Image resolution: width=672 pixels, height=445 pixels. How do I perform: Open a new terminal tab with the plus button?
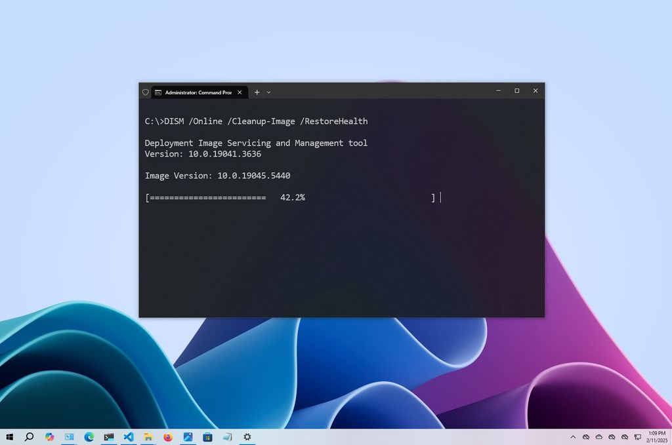tap(257, 92)
